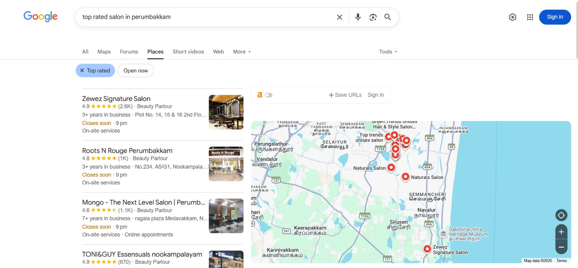The image size is (578, 268).
Task: Open the map Terms link
Action: pos(561,261)
